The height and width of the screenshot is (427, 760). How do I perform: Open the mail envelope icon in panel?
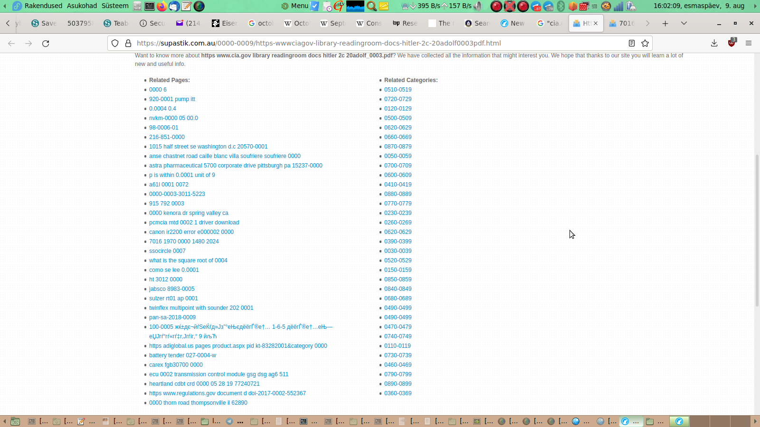coord(384,6)
